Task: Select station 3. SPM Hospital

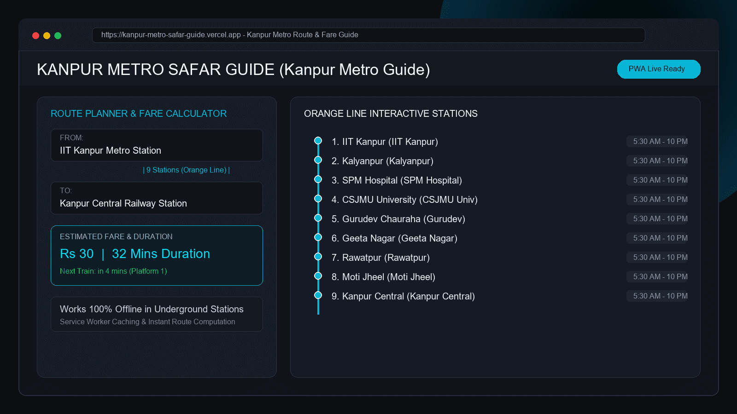Action: click(397, 180)
